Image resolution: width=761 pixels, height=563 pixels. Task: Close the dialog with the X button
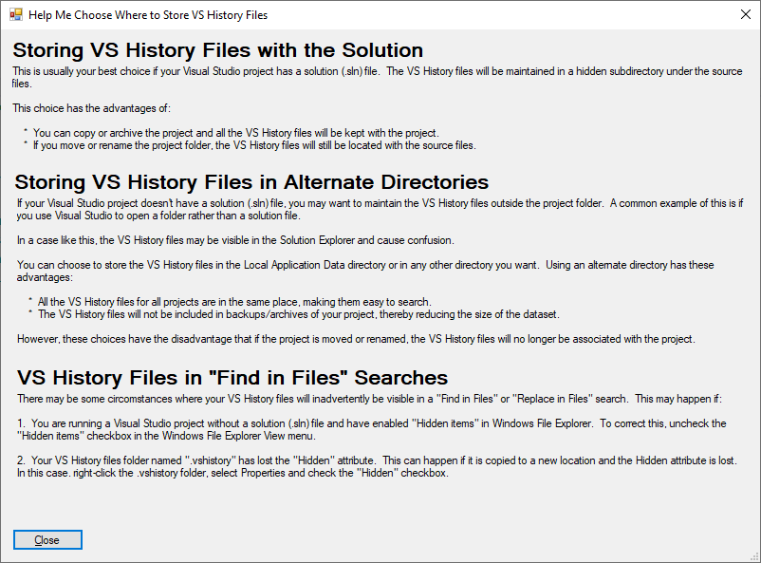pos(746,14)
